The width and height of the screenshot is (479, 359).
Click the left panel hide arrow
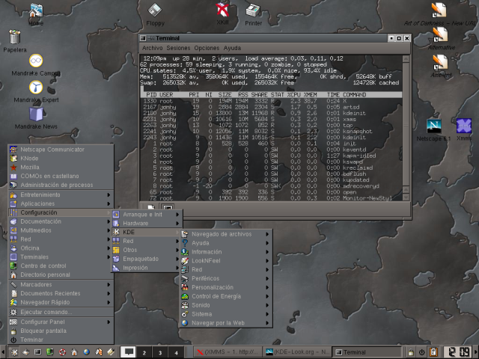[x=3, y=352]
